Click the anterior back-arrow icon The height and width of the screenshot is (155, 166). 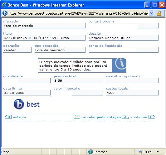[8, 117]
